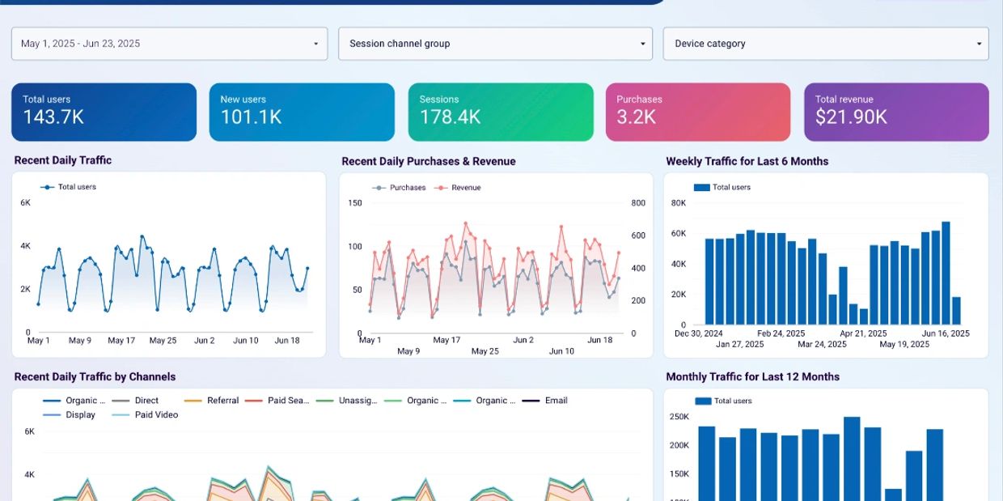
Task: Open the date range picker dropdown
Action: (x=169, y=44)
